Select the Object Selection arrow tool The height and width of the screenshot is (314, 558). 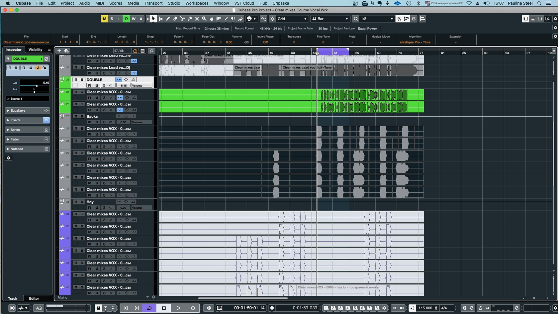click(x=153, y=19)
